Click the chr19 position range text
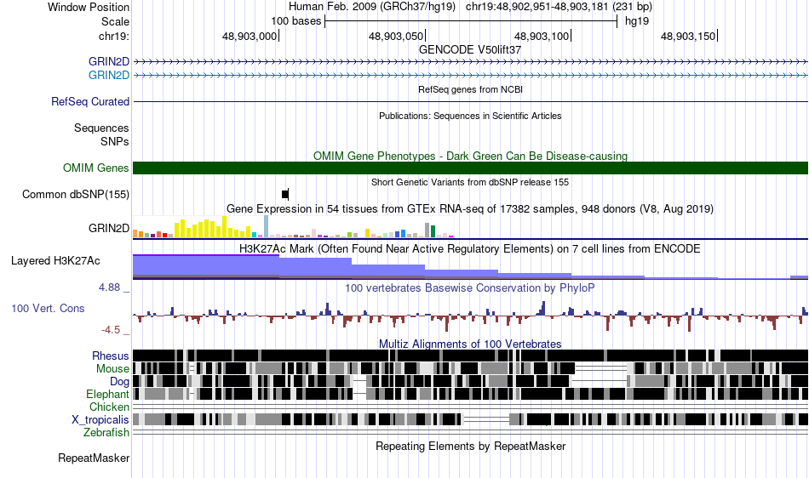The image size is (809, 478). click(559, 7)
